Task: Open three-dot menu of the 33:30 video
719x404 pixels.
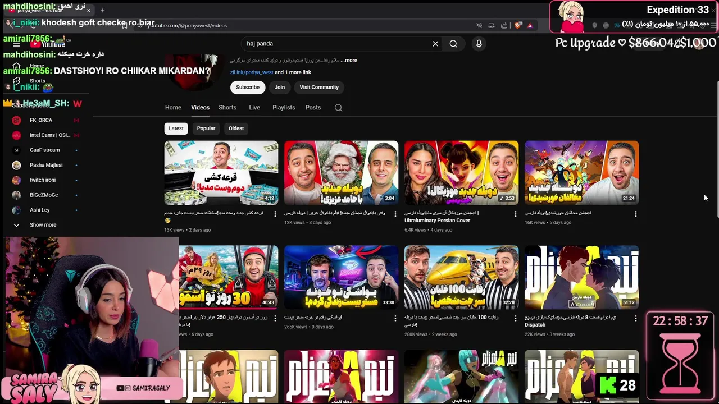Action: (395, 318)
